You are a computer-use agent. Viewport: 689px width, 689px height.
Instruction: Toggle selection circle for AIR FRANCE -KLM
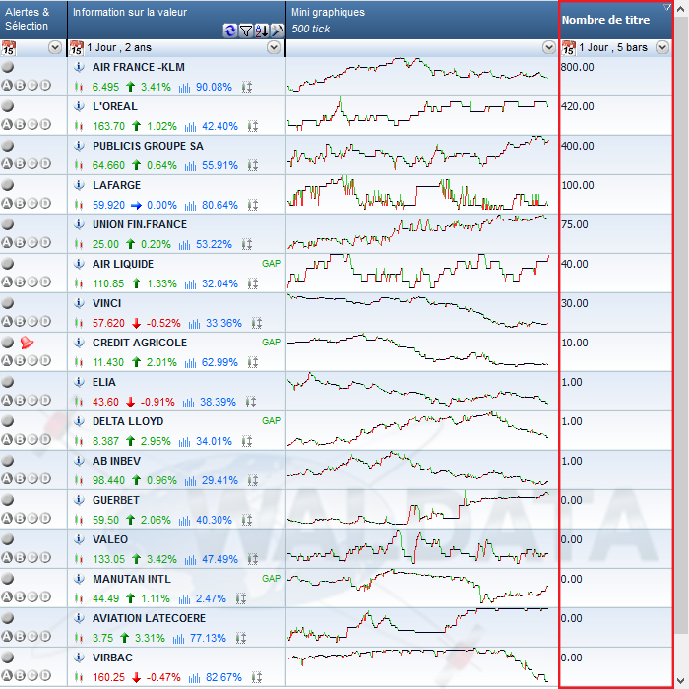pyautogui.click(x=8, y=67)
